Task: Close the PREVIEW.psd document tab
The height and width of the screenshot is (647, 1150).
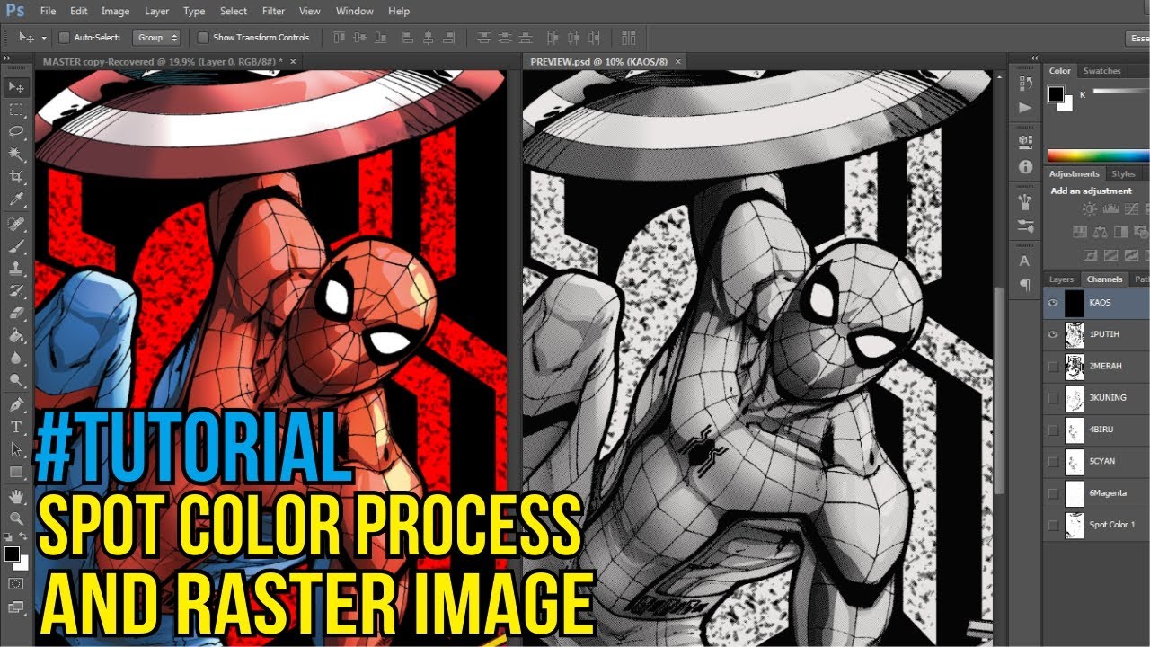Action: 678,61
